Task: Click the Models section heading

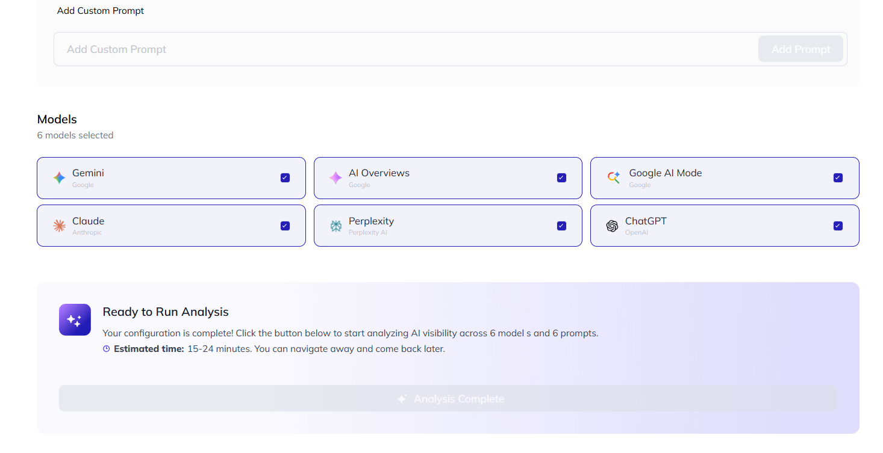Action: pos(57,119)
